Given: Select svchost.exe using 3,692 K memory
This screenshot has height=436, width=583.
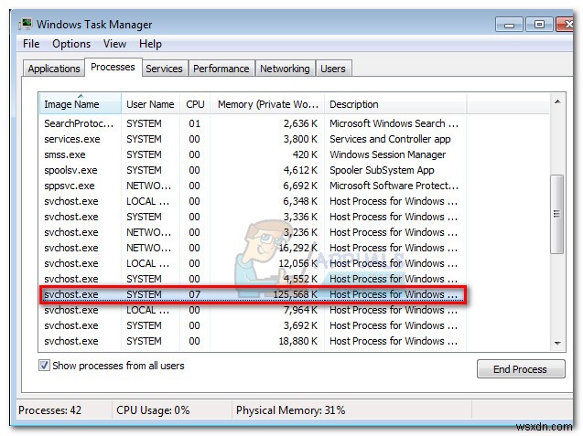Looking at the screenshot, I should click(x=253, y=325).
